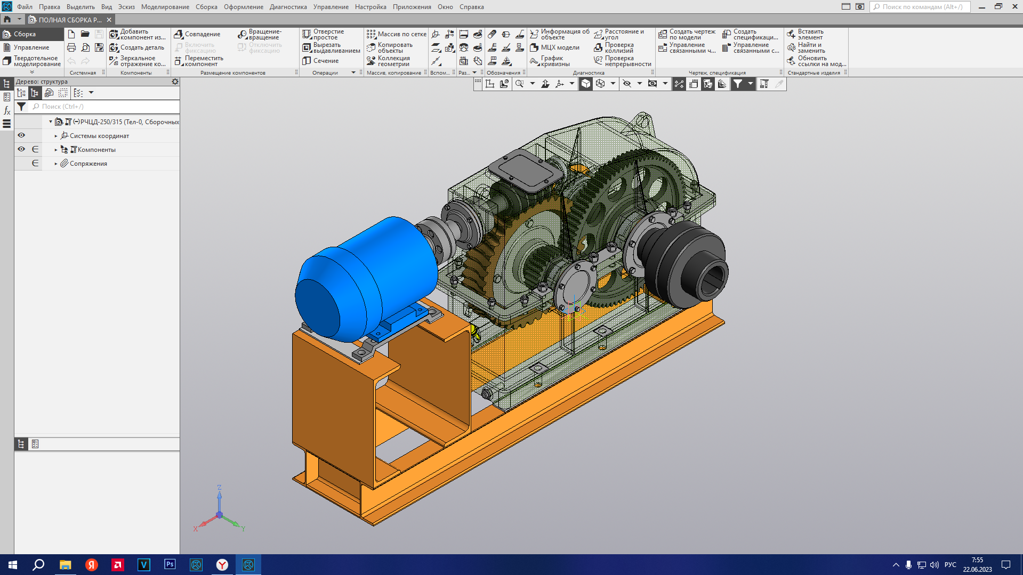Click the Создать спецификацию tool
Screen dimensions: 1023x575
[750, 34]
